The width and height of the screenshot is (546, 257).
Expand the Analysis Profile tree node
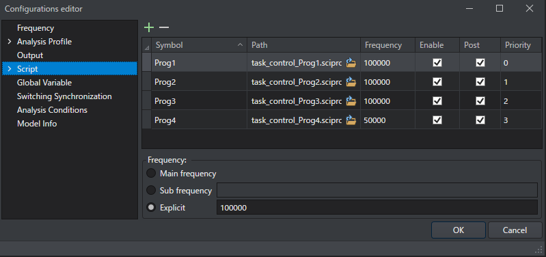(10, 42)
